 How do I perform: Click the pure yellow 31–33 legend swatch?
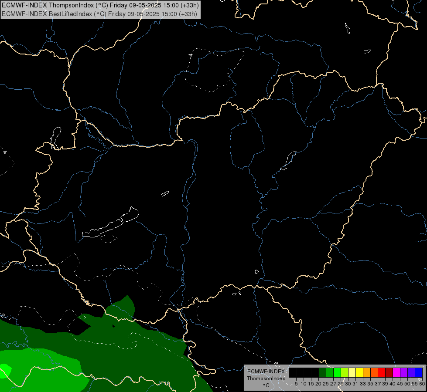pos(359,372)
